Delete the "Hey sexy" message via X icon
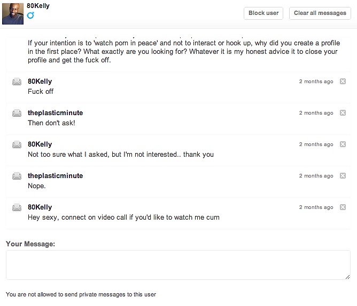 343,207
